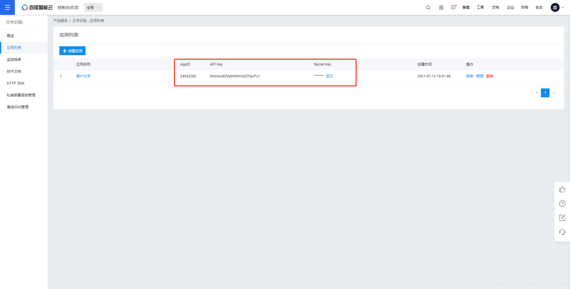Image resolution: width=570 pixels, height=289 pixels.
Task: Click the 创建应用 create app button
Action: pyautogui.click(x=72, y=51)
